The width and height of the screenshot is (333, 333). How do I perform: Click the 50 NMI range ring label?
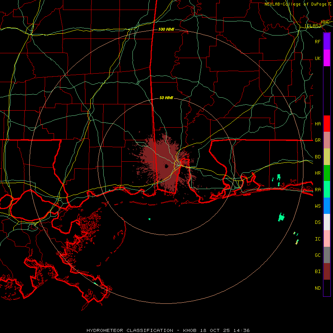point(166,98)
